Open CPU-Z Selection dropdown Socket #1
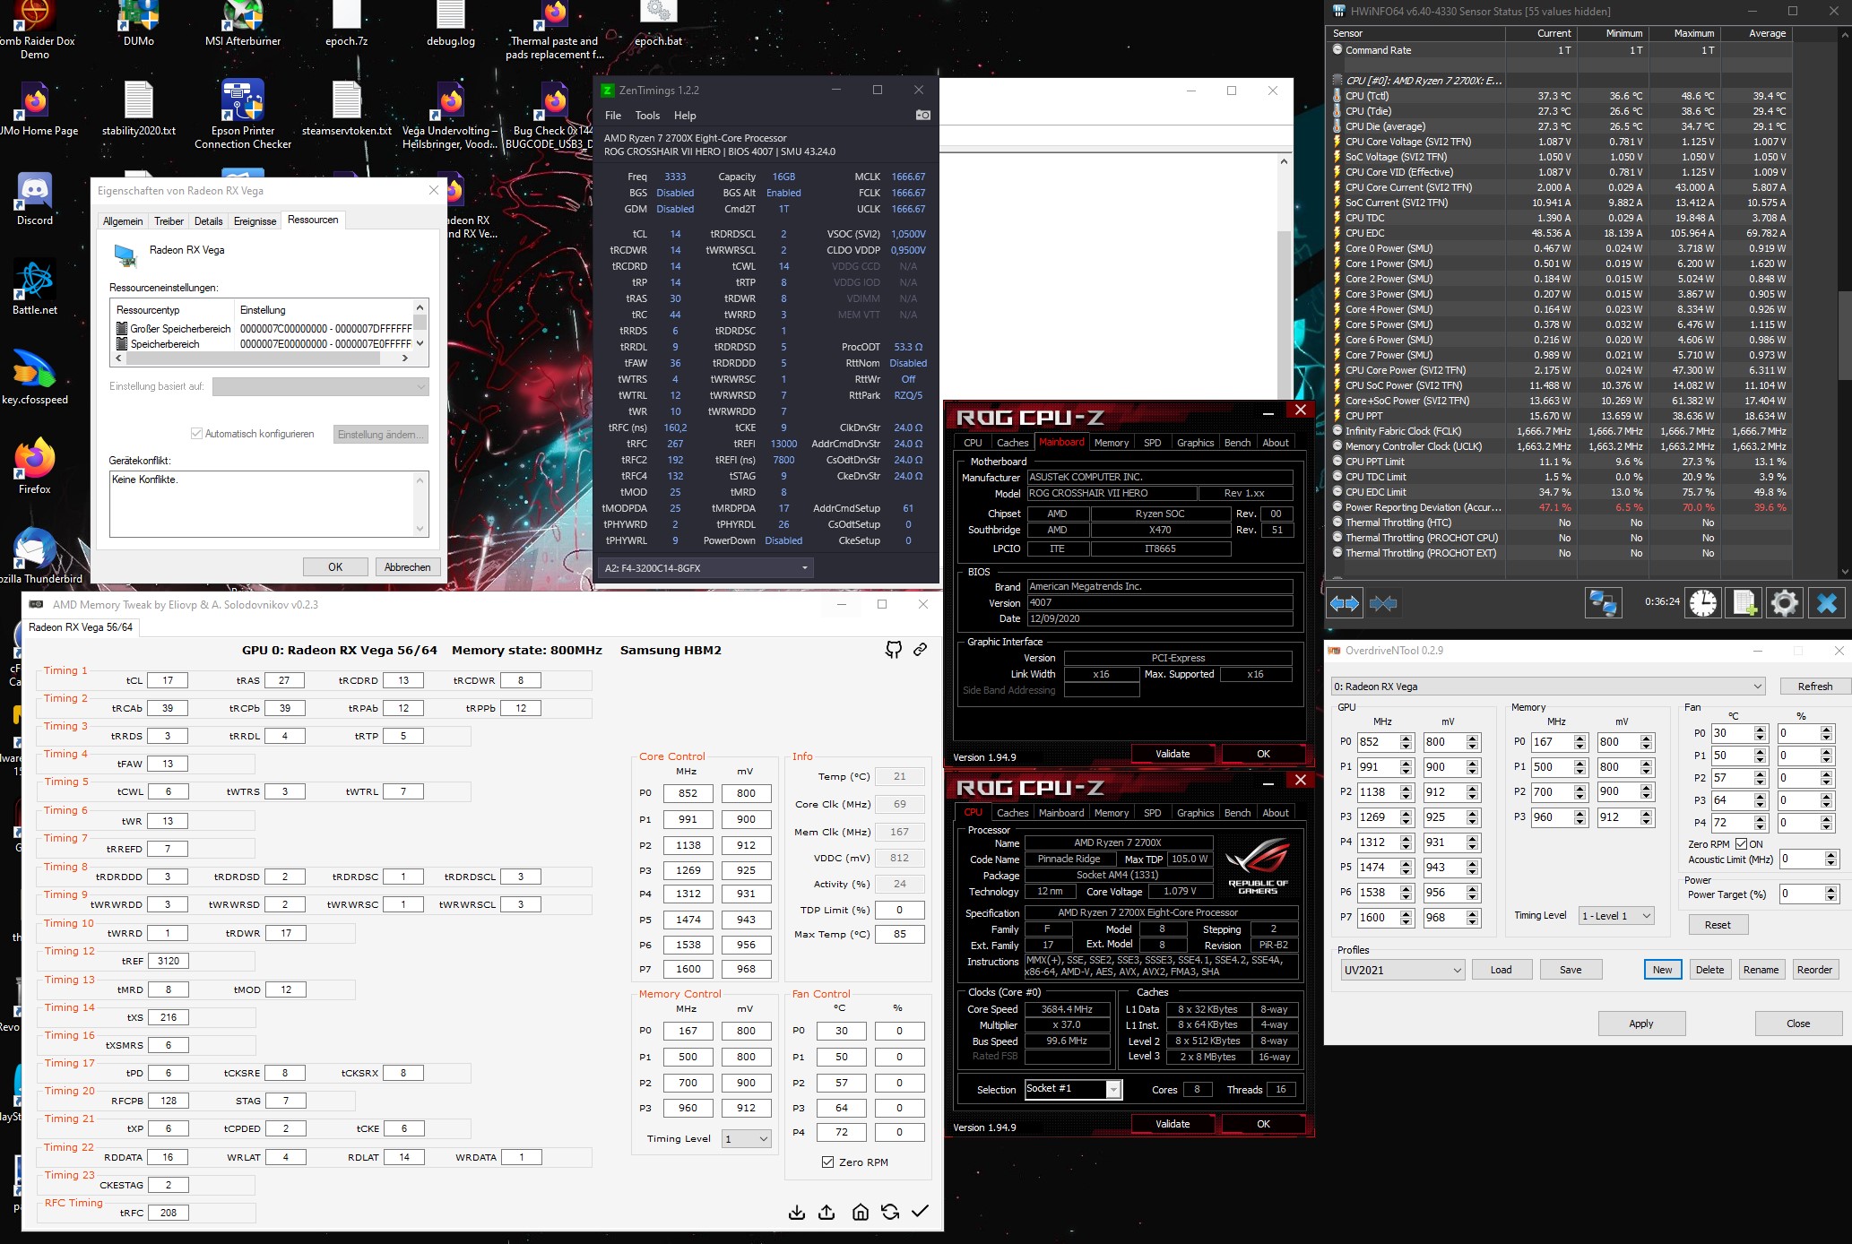This screenshot has height=1244, width=1852. coord(1073,1089)
